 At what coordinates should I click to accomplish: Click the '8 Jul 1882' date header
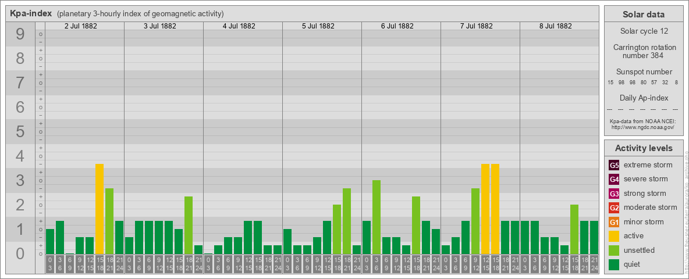[555, 26]
